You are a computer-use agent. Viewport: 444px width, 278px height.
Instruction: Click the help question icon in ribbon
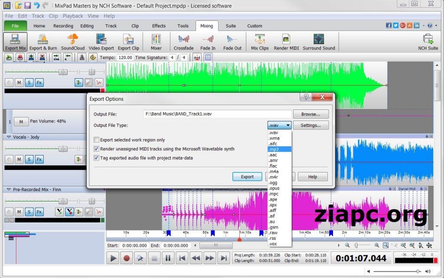[430, 26]
